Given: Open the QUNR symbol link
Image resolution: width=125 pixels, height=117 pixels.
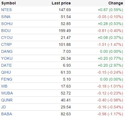Looking at the screenshot, I should [x=7, y=100].
